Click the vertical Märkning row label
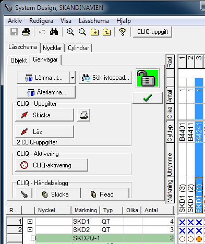The height and width of the screenshot is (244, 205). click(170, 191)
